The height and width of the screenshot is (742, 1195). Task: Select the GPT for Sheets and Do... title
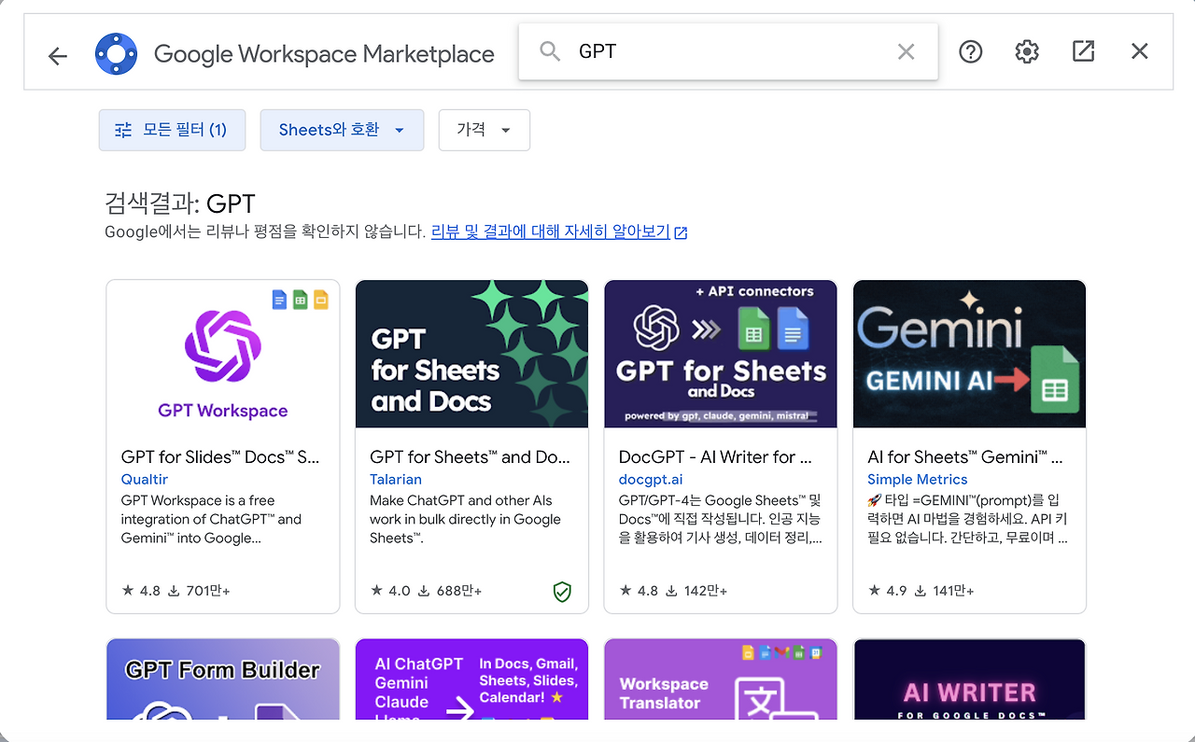470,457
